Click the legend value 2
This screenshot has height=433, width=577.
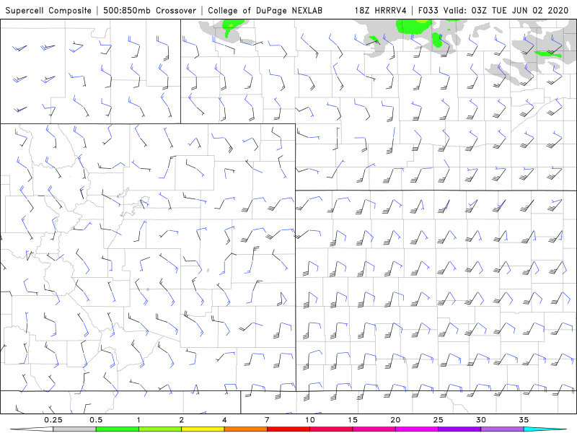click(182, 420)
